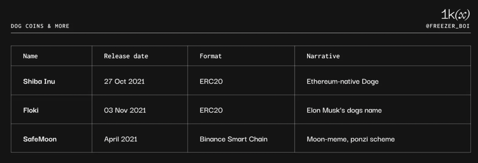The width and height of the screenshot is (478, 163).
Task: Select the DOG COINS & MORE heading
Action: pyautogui.click(x=40, y=26)
